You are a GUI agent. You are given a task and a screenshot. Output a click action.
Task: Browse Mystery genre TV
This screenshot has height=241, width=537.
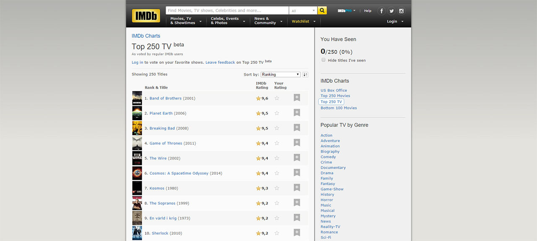(x=328, y=216)
